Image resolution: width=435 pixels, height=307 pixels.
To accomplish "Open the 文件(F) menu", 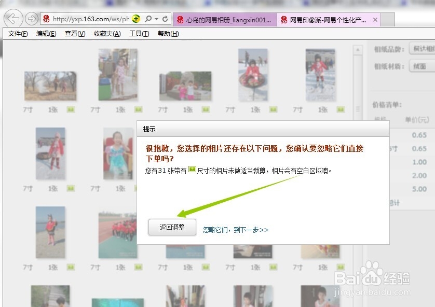I will click(x=18, y=34).
